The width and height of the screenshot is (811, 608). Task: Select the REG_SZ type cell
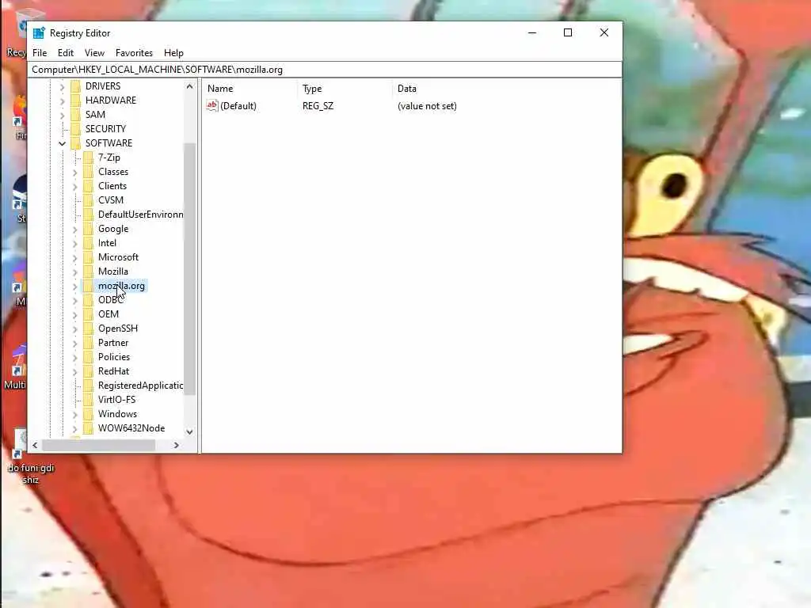[x=318, y=106]
